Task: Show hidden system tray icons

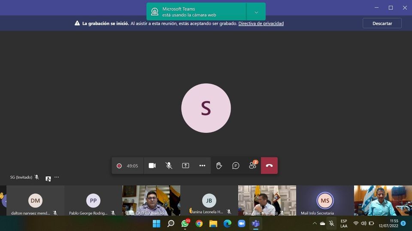Action: tap(315, 223)
